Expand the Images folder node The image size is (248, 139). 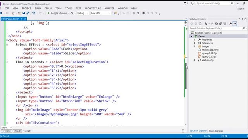coord(195,46)
